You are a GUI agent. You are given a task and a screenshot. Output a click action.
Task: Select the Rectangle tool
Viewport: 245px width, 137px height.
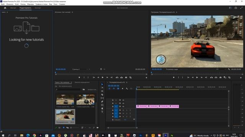pyautogui.click(x=102, y=105)
